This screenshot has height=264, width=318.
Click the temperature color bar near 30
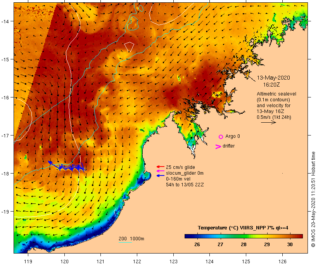tap(290, 236)
